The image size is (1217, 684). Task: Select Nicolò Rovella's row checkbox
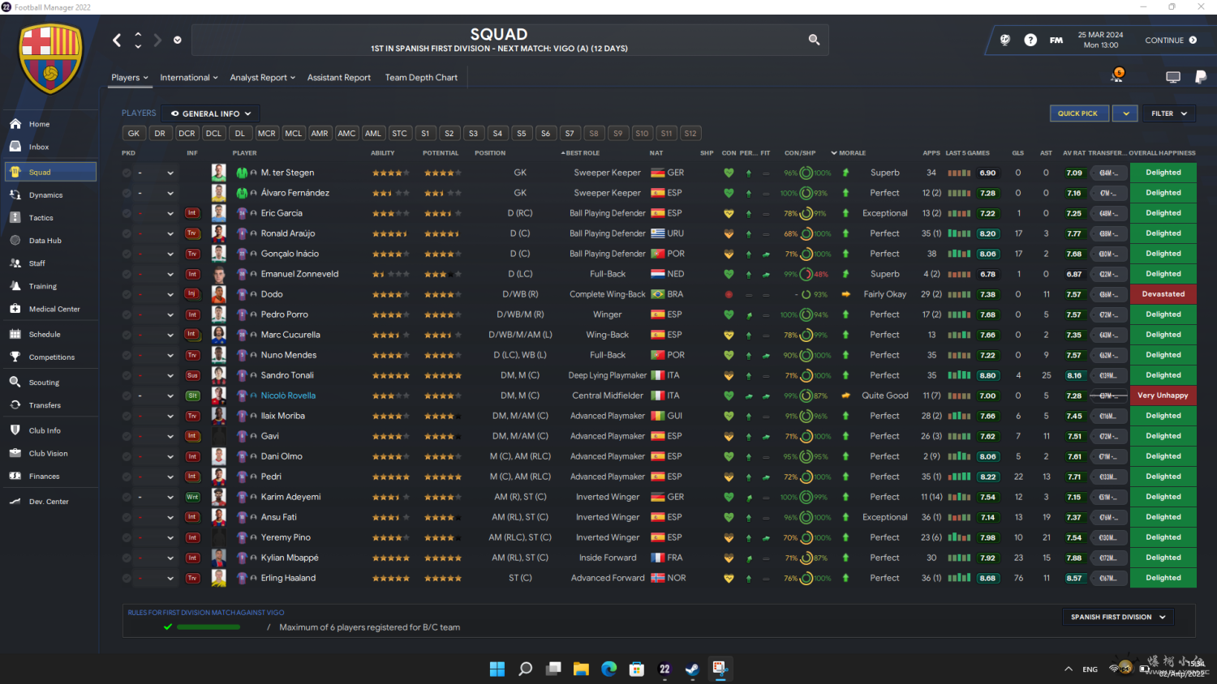coord(127,395)
